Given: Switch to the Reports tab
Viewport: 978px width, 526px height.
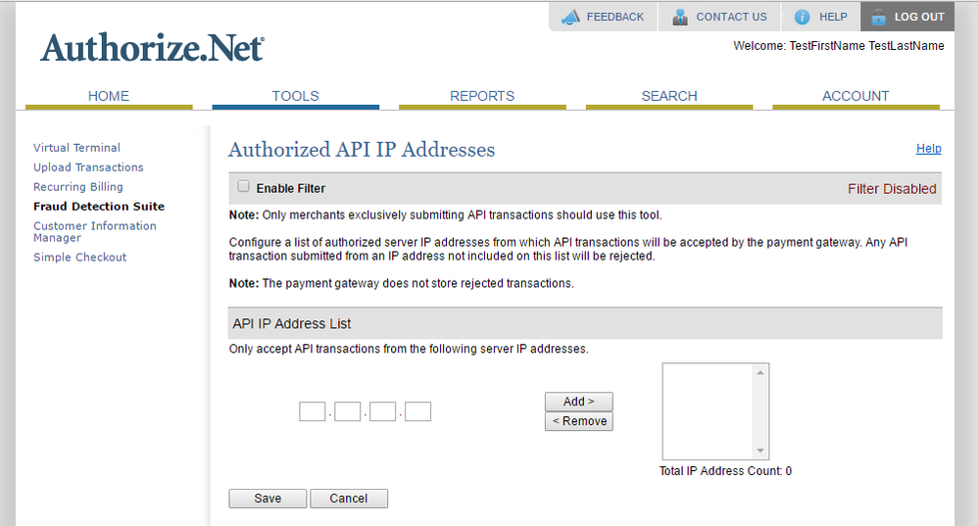Looking at the screenshot, I should pos(482,96).
